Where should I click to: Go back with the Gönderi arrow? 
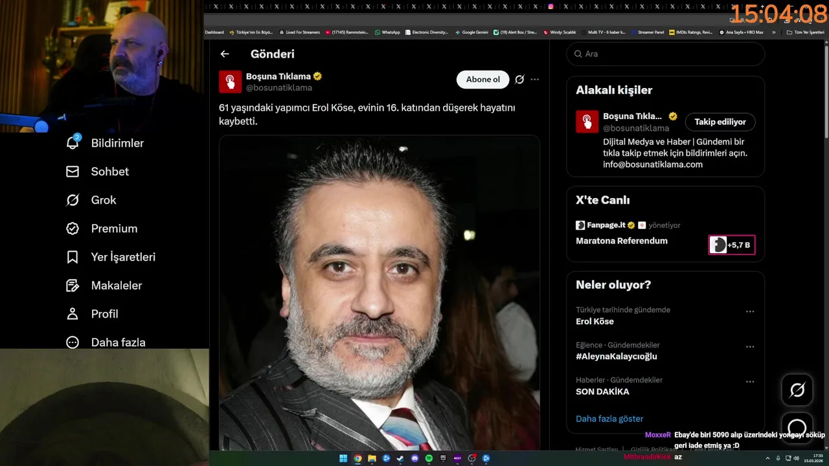coord(225,54)
